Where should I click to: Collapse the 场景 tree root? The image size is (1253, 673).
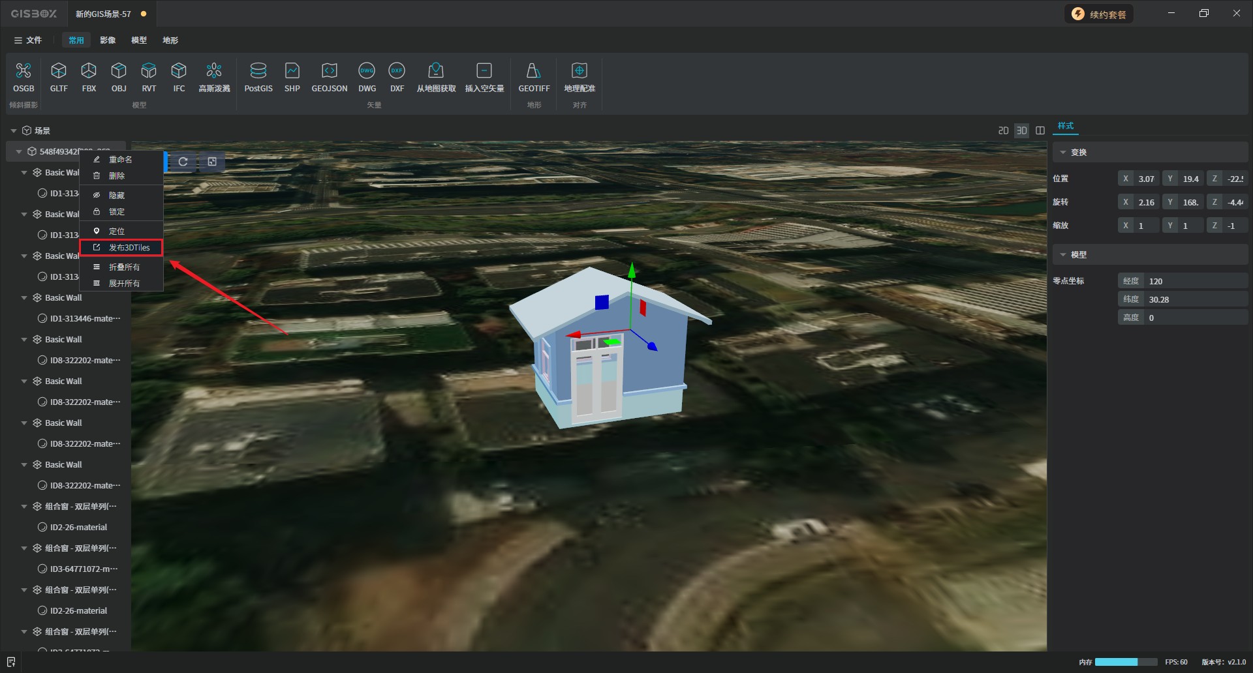[x=14, y=131]
